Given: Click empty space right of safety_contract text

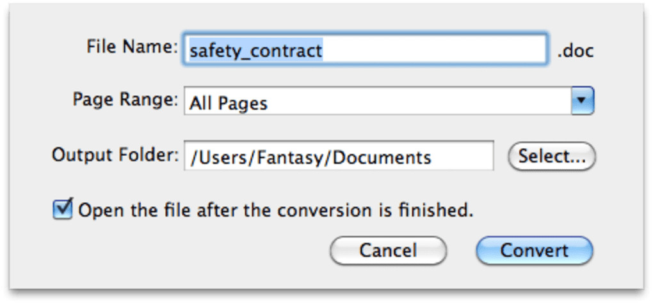Looking at the screenshot, I should (435, 50).
